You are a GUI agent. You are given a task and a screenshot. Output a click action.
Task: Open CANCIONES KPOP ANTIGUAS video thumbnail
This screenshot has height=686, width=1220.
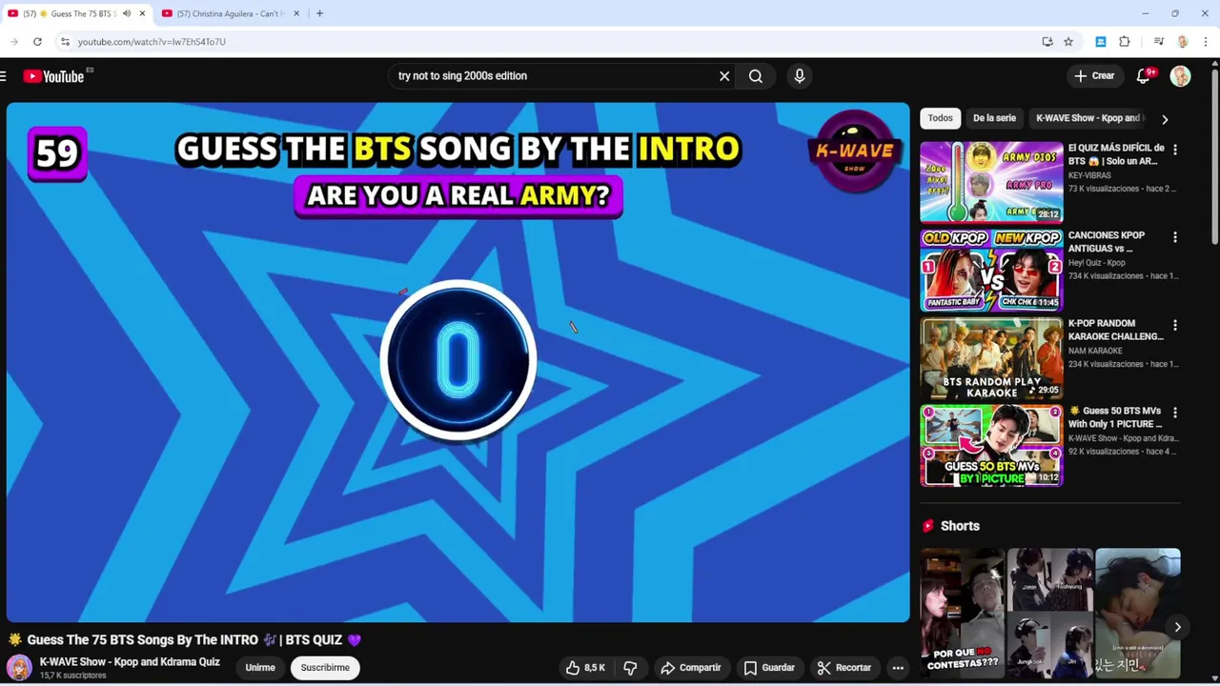pos(991,270)
